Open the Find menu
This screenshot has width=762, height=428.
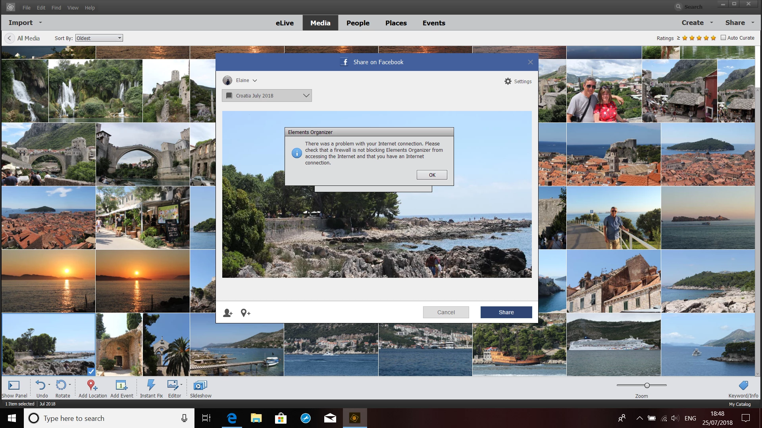pyautogui.click(x=56, y=8)
